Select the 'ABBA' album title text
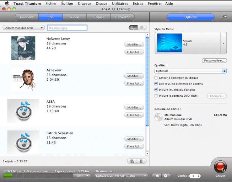The width and height of the screenshot is (232, 182). click(50, 101)
